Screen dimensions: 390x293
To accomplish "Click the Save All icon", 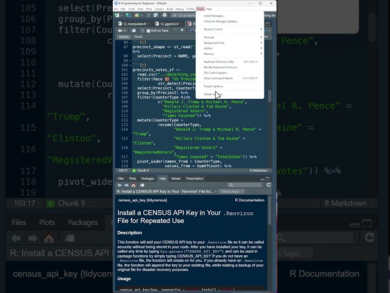I will pos(156,15).
